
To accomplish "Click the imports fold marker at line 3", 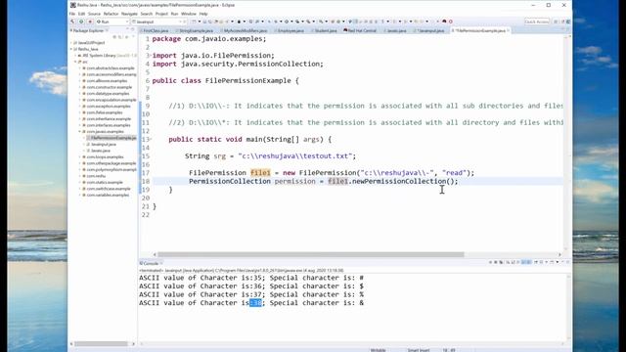I will [x=150, y=56].
